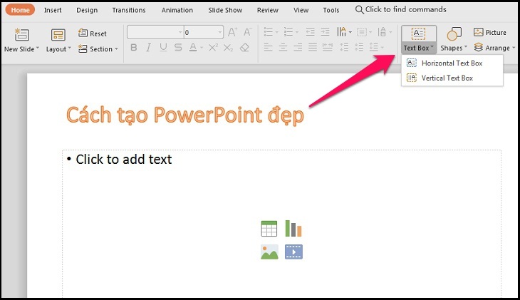The height and width of the screenshot is (300, 520).
Task: Toggle bold formatting
Action: [134, 48]
